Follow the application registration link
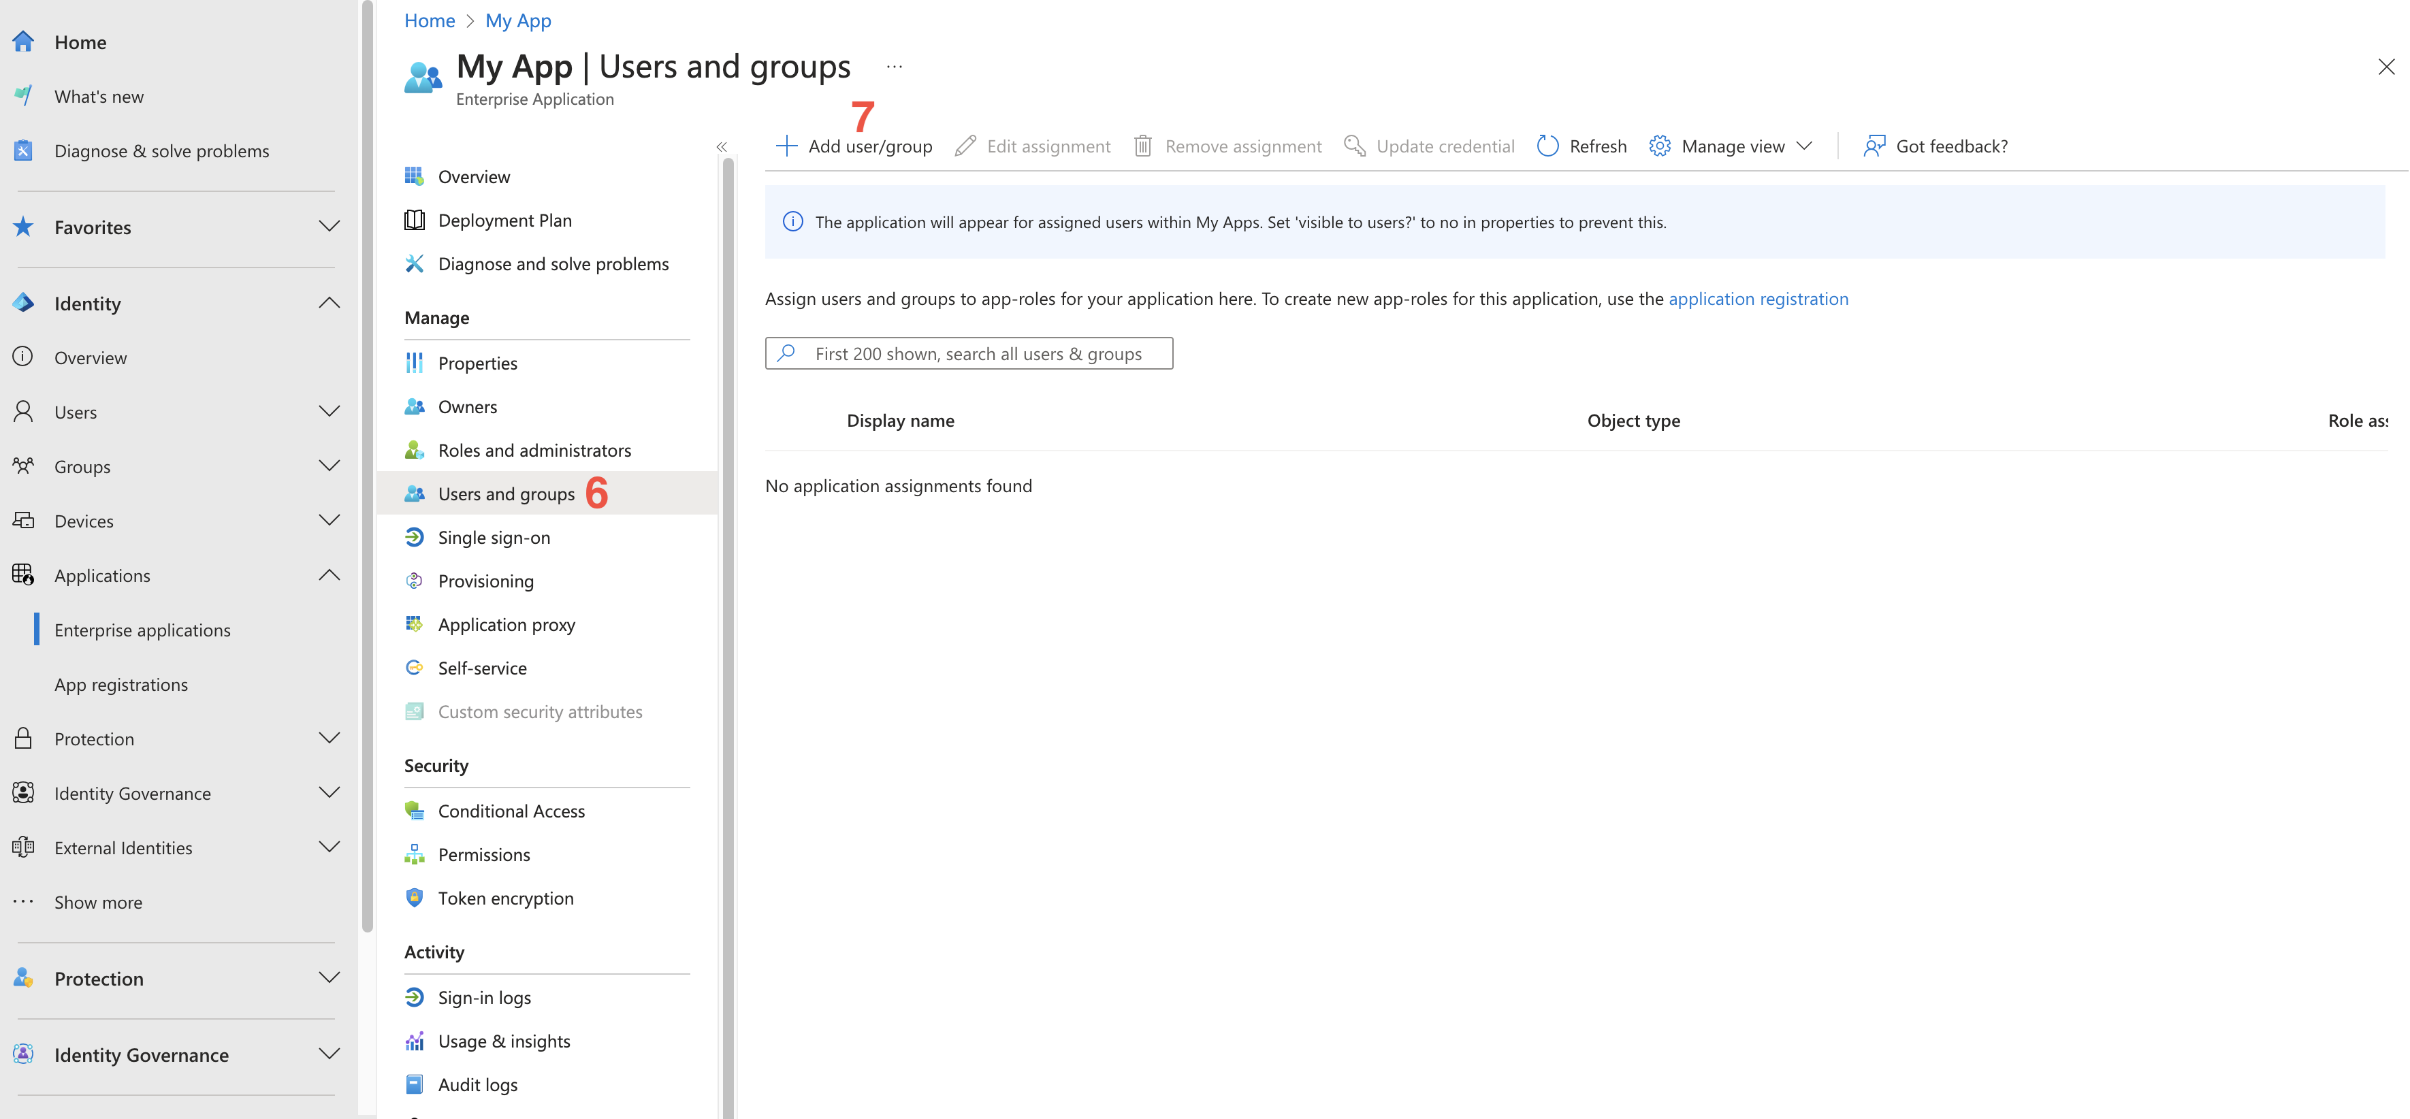The image size is (2410, 1119). (x=1758, y=298)
